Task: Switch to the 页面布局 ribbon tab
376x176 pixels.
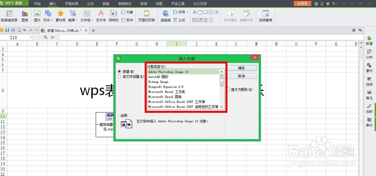Action: 71,4
